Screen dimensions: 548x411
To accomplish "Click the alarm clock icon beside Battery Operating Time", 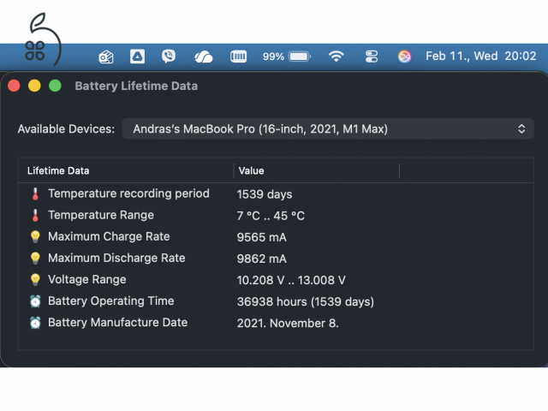I will pyautogui.click(x=35, y=301).
